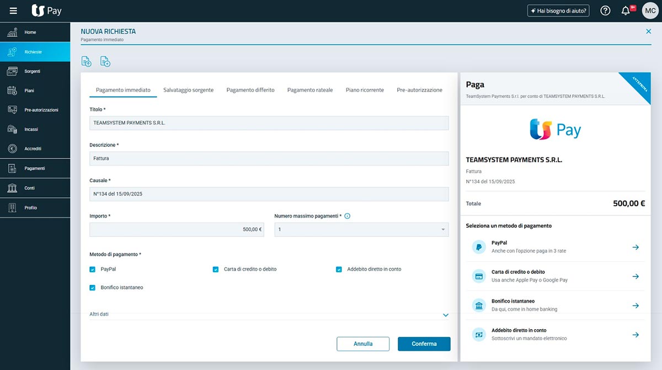Uncheck the PayPal payment method checkbox
Image resolution: width=662 pixels, height=370 pixels.
[x=93, y=269]
